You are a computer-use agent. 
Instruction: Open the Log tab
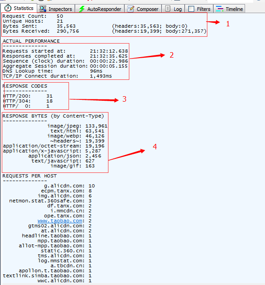point(173,9)
